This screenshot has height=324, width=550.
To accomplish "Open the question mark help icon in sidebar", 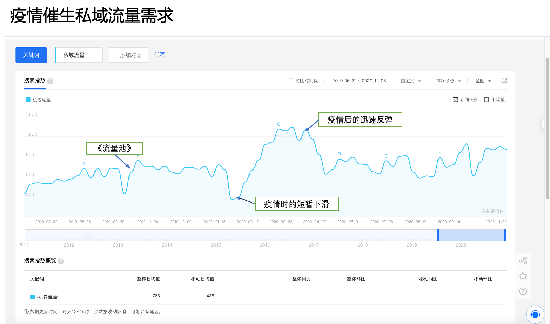I will [x=523, y=291].
